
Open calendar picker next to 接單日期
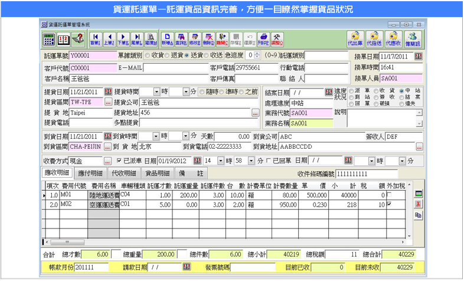click(419, 56)
